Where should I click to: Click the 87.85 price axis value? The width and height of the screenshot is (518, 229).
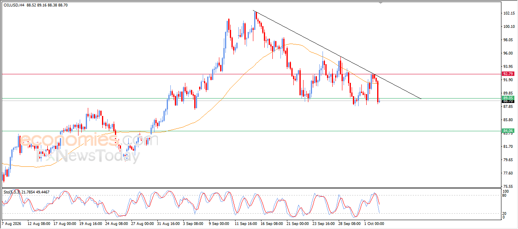coord(509,107)
